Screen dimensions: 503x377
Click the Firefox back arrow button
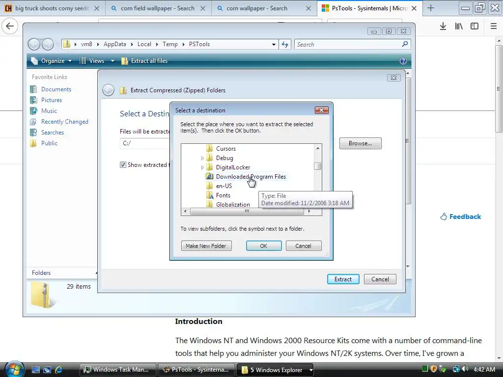coord(10,26)
